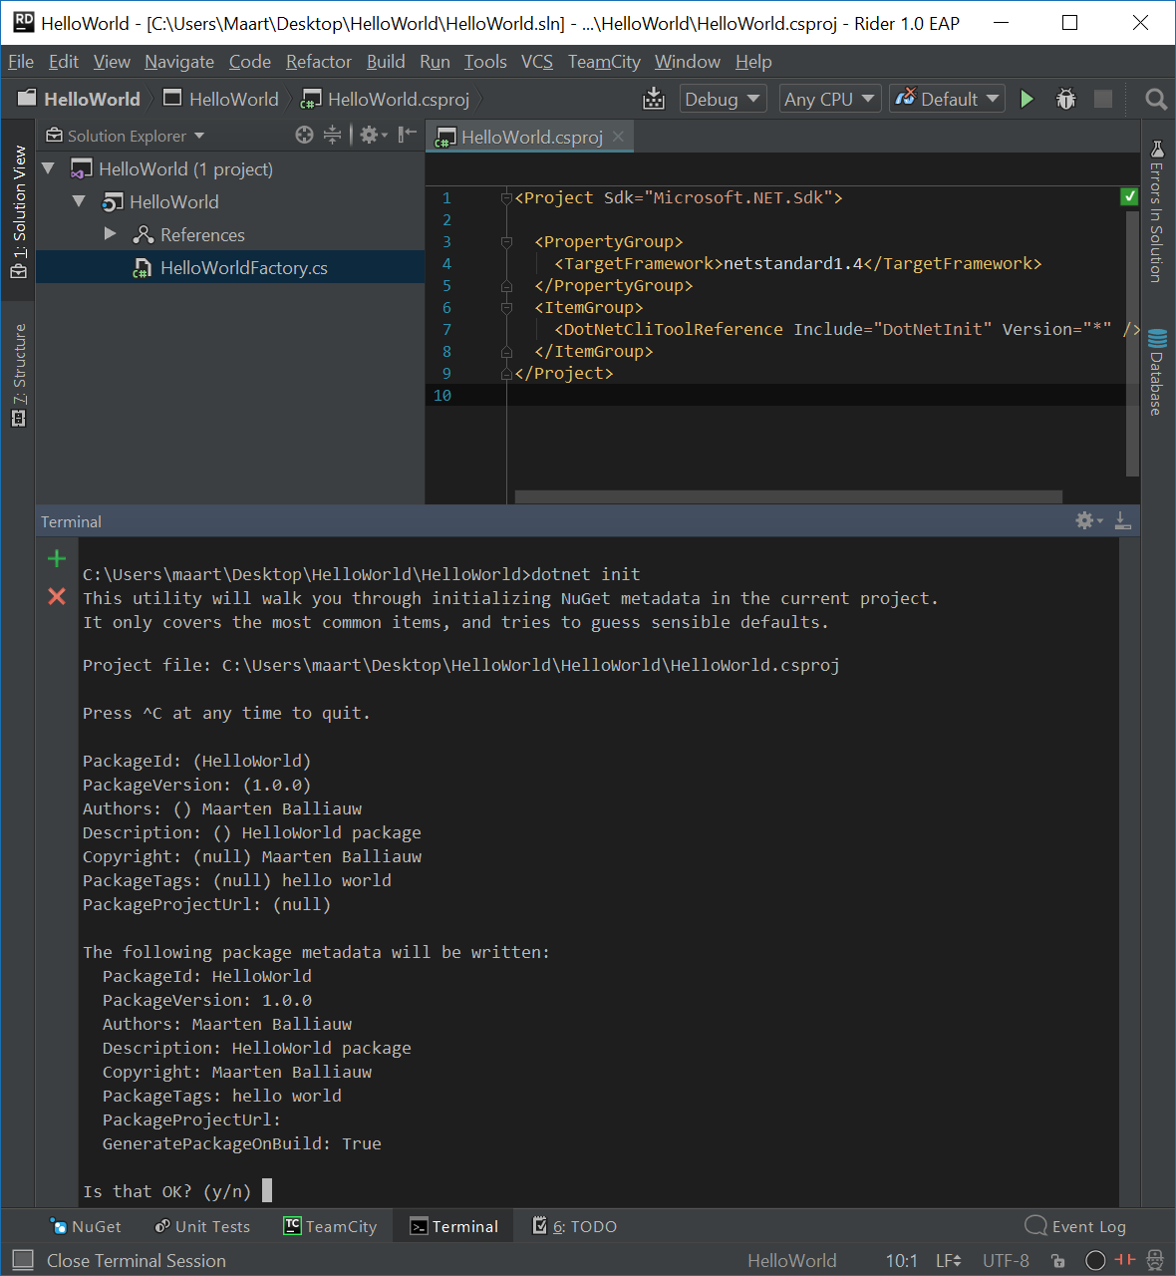
Task: Close terminal session with red X
Action: (57, 596)
